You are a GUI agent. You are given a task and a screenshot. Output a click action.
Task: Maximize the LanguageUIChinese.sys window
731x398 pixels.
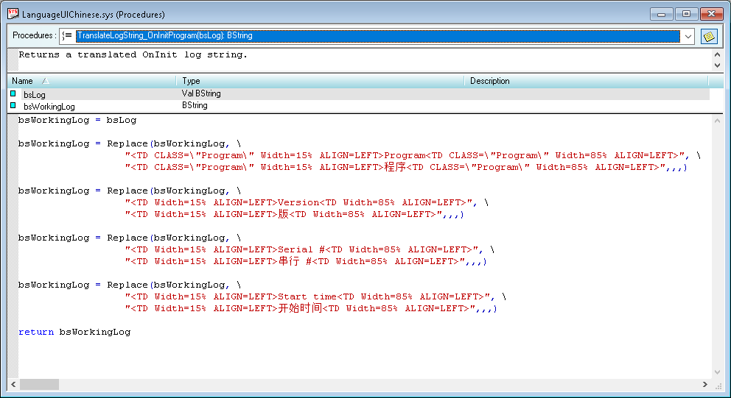tap(686, 14)
